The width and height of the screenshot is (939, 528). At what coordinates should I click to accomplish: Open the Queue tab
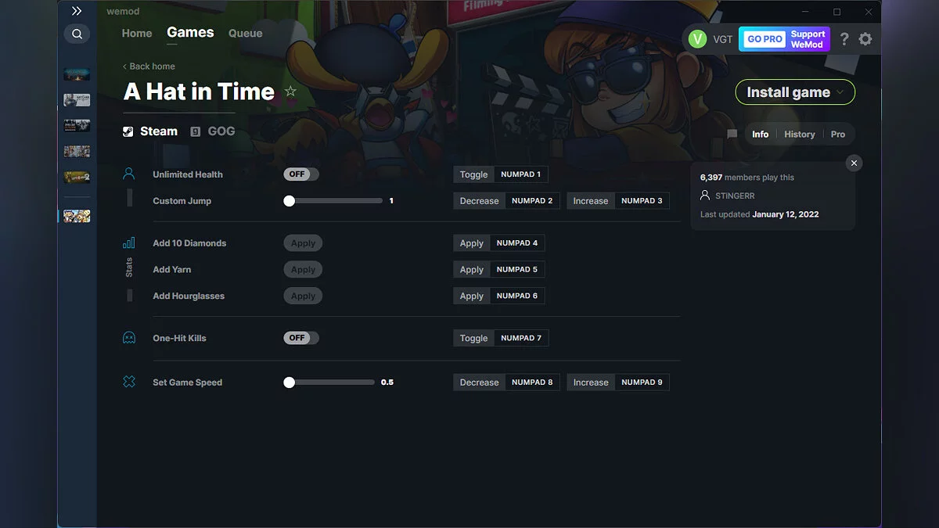[245, 33]
